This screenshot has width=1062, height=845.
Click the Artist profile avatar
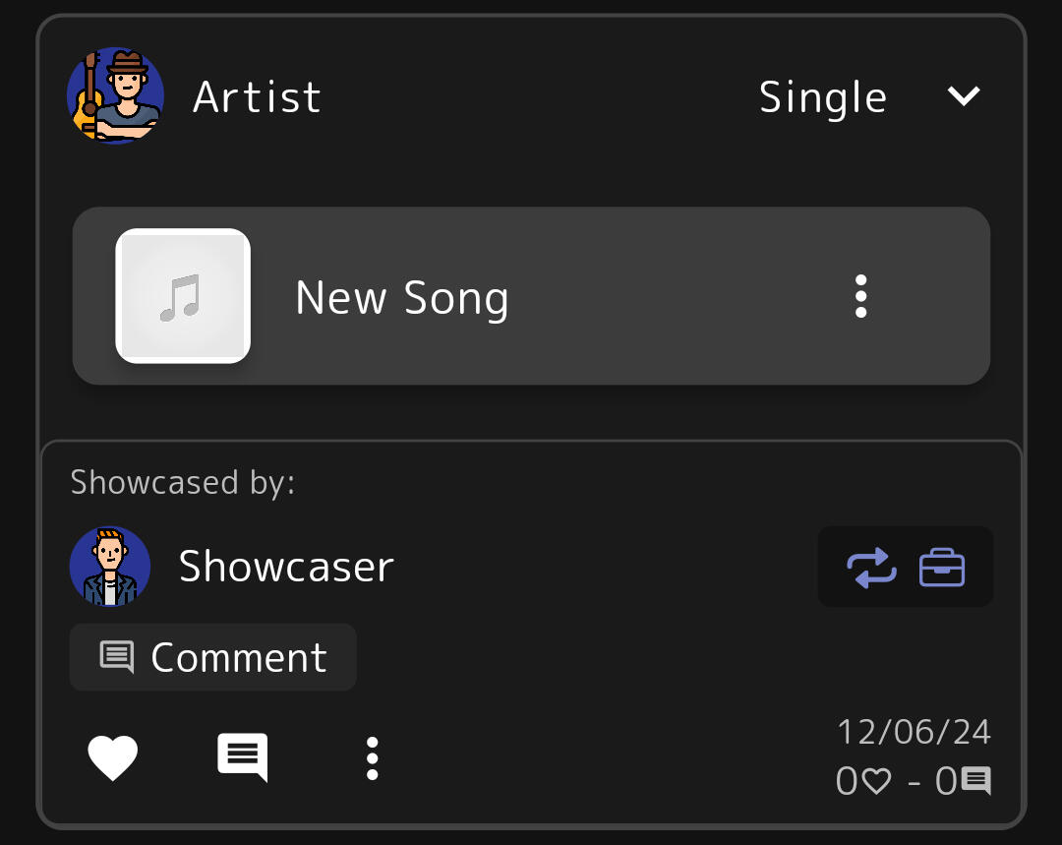pos(115,96)
